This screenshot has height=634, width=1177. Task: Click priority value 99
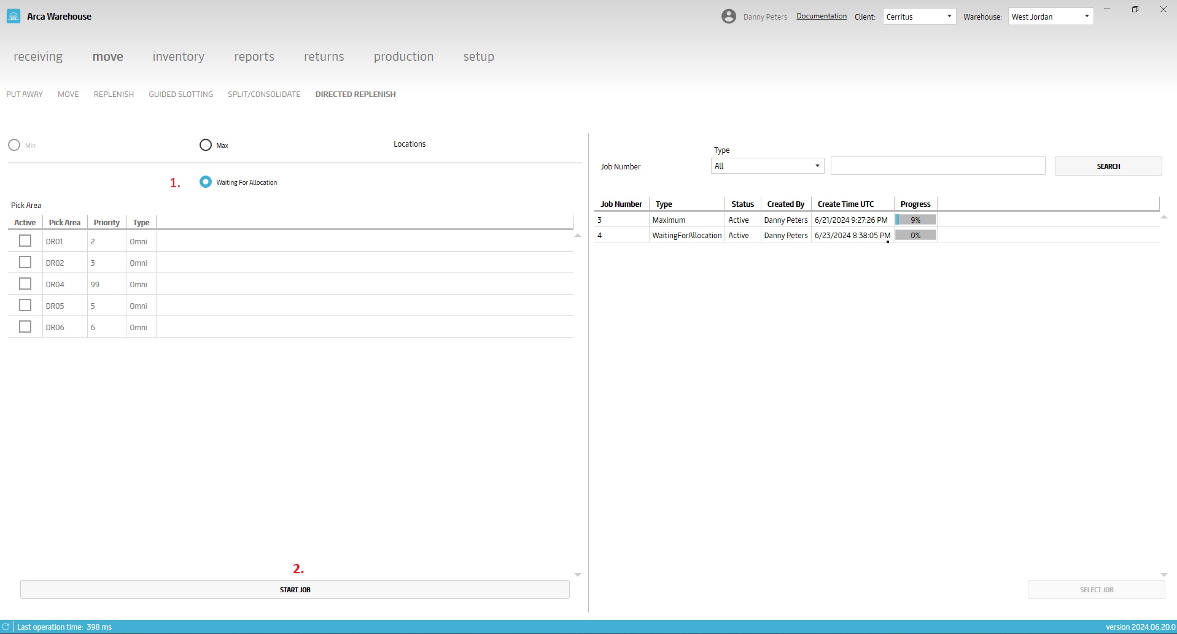click(95, 285)
